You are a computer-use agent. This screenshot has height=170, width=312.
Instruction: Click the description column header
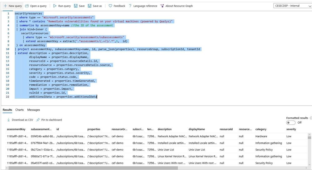pos(165,129)
